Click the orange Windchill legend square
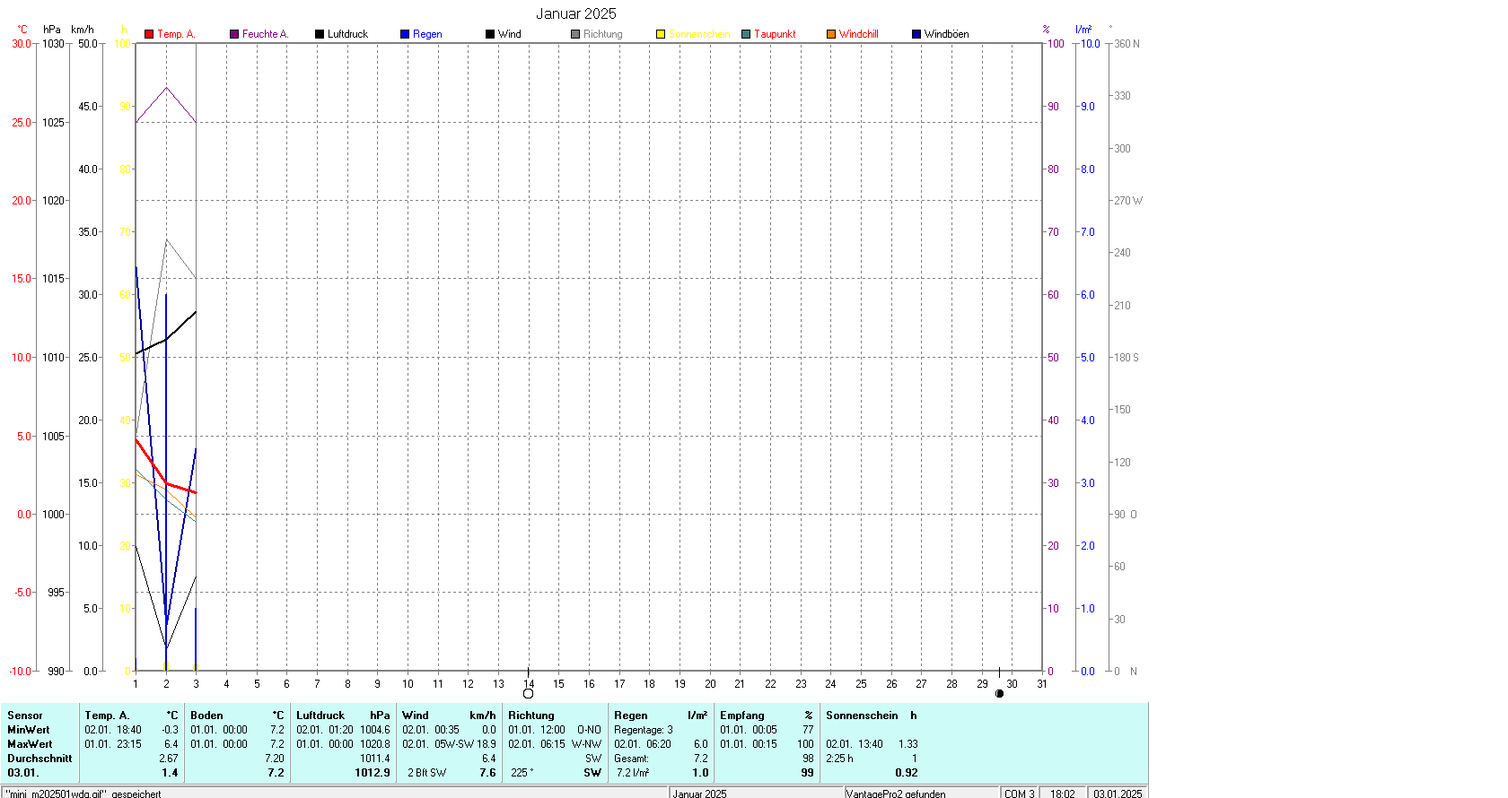Image resolution: width=1508 pixels, height=798 pixels. pos(831,34)
